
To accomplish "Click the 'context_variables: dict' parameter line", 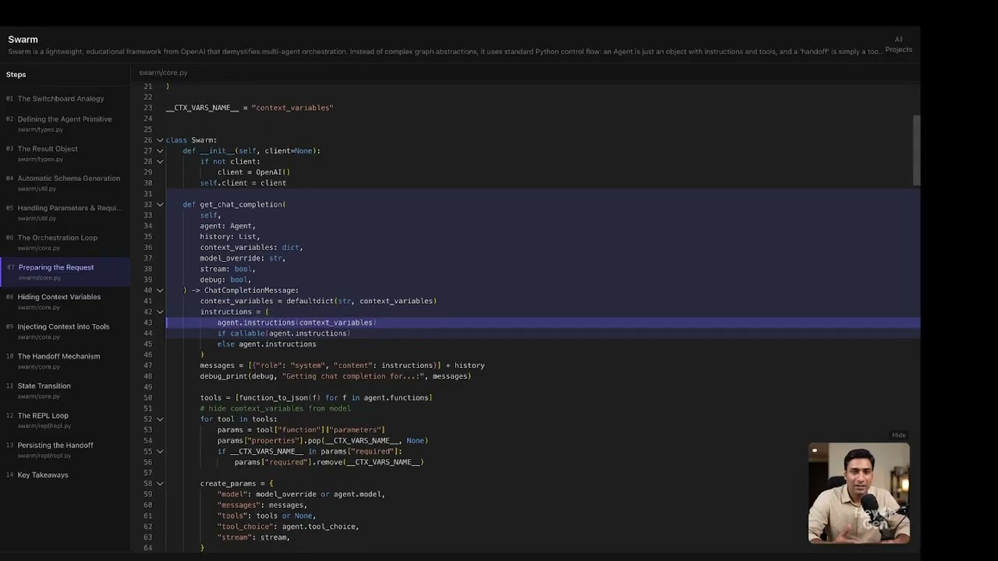I will click(251, 248).
